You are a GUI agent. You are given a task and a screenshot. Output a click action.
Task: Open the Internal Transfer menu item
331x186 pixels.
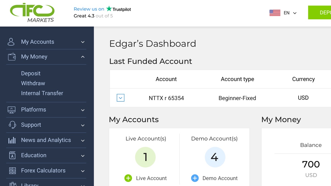click(42, 93)
